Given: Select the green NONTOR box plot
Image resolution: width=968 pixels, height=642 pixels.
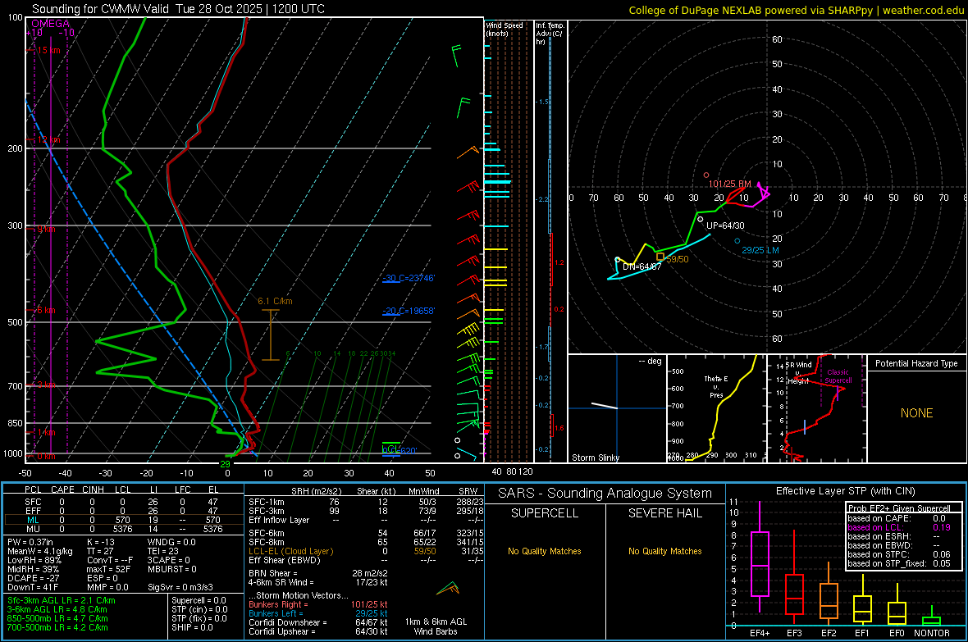Looking at the screenshot, I should [932, 617].
